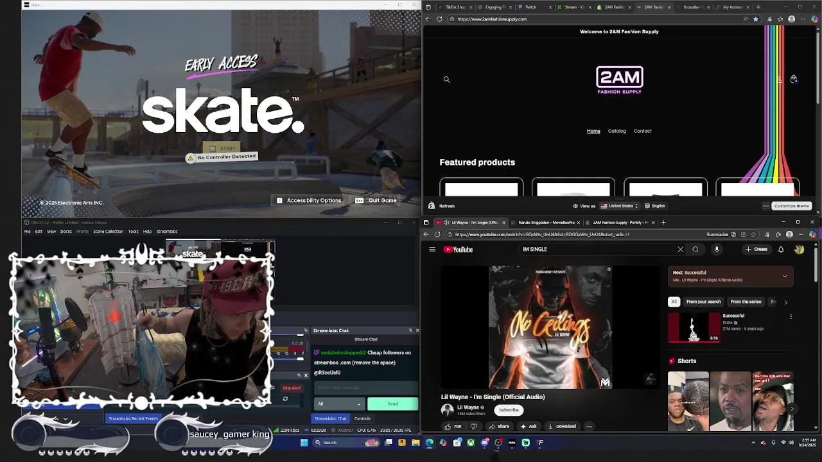Image resolution: width=822 pixels, height=462 pixels.
Task: Click the favorites star in the 2amfashionsupply address bar
Action: point(755,19)
